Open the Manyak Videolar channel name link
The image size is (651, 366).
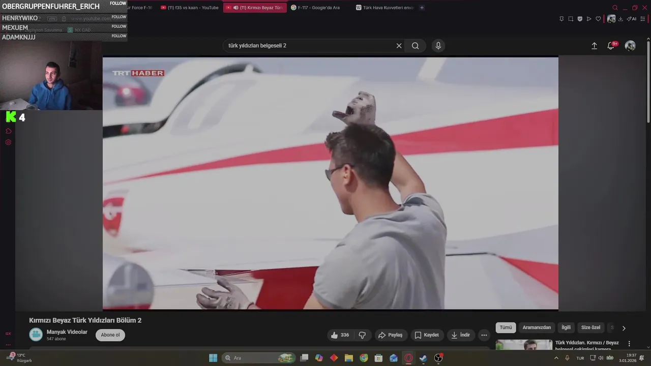tap(67, 332)
